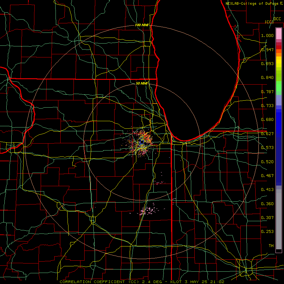Pick the pink segment of the color bar
Image resolution: width=284 pixels, height=284 pixels.
point(279,33)
